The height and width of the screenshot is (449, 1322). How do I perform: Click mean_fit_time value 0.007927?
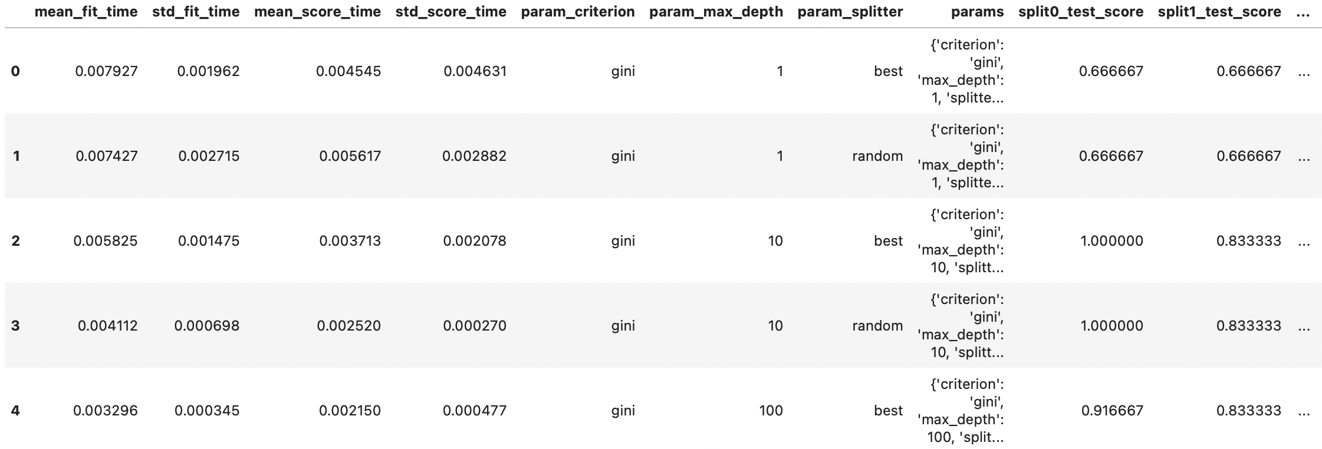[106, 71]
